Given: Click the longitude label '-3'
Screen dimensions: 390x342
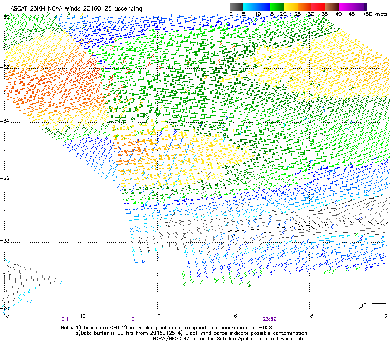Looking at the screenshot, I should pyautogui.click(x=310, y=316).
